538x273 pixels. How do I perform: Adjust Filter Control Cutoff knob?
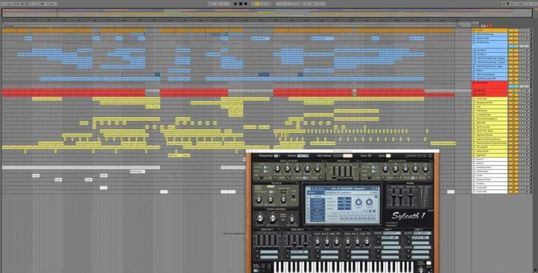tap(260, 218)
